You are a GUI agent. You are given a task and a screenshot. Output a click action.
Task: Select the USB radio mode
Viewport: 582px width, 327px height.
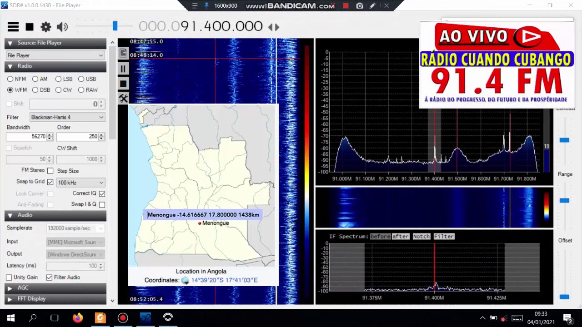[x=81, y=79]
